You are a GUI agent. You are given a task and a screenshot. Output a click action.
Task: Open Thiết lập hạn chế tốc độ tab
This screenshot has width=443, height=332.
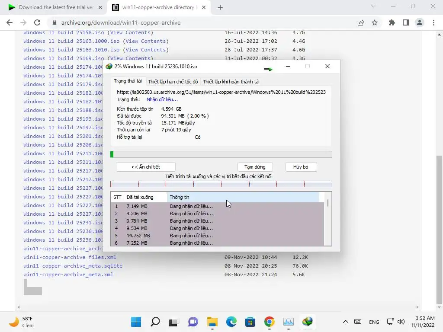[173, 82]
